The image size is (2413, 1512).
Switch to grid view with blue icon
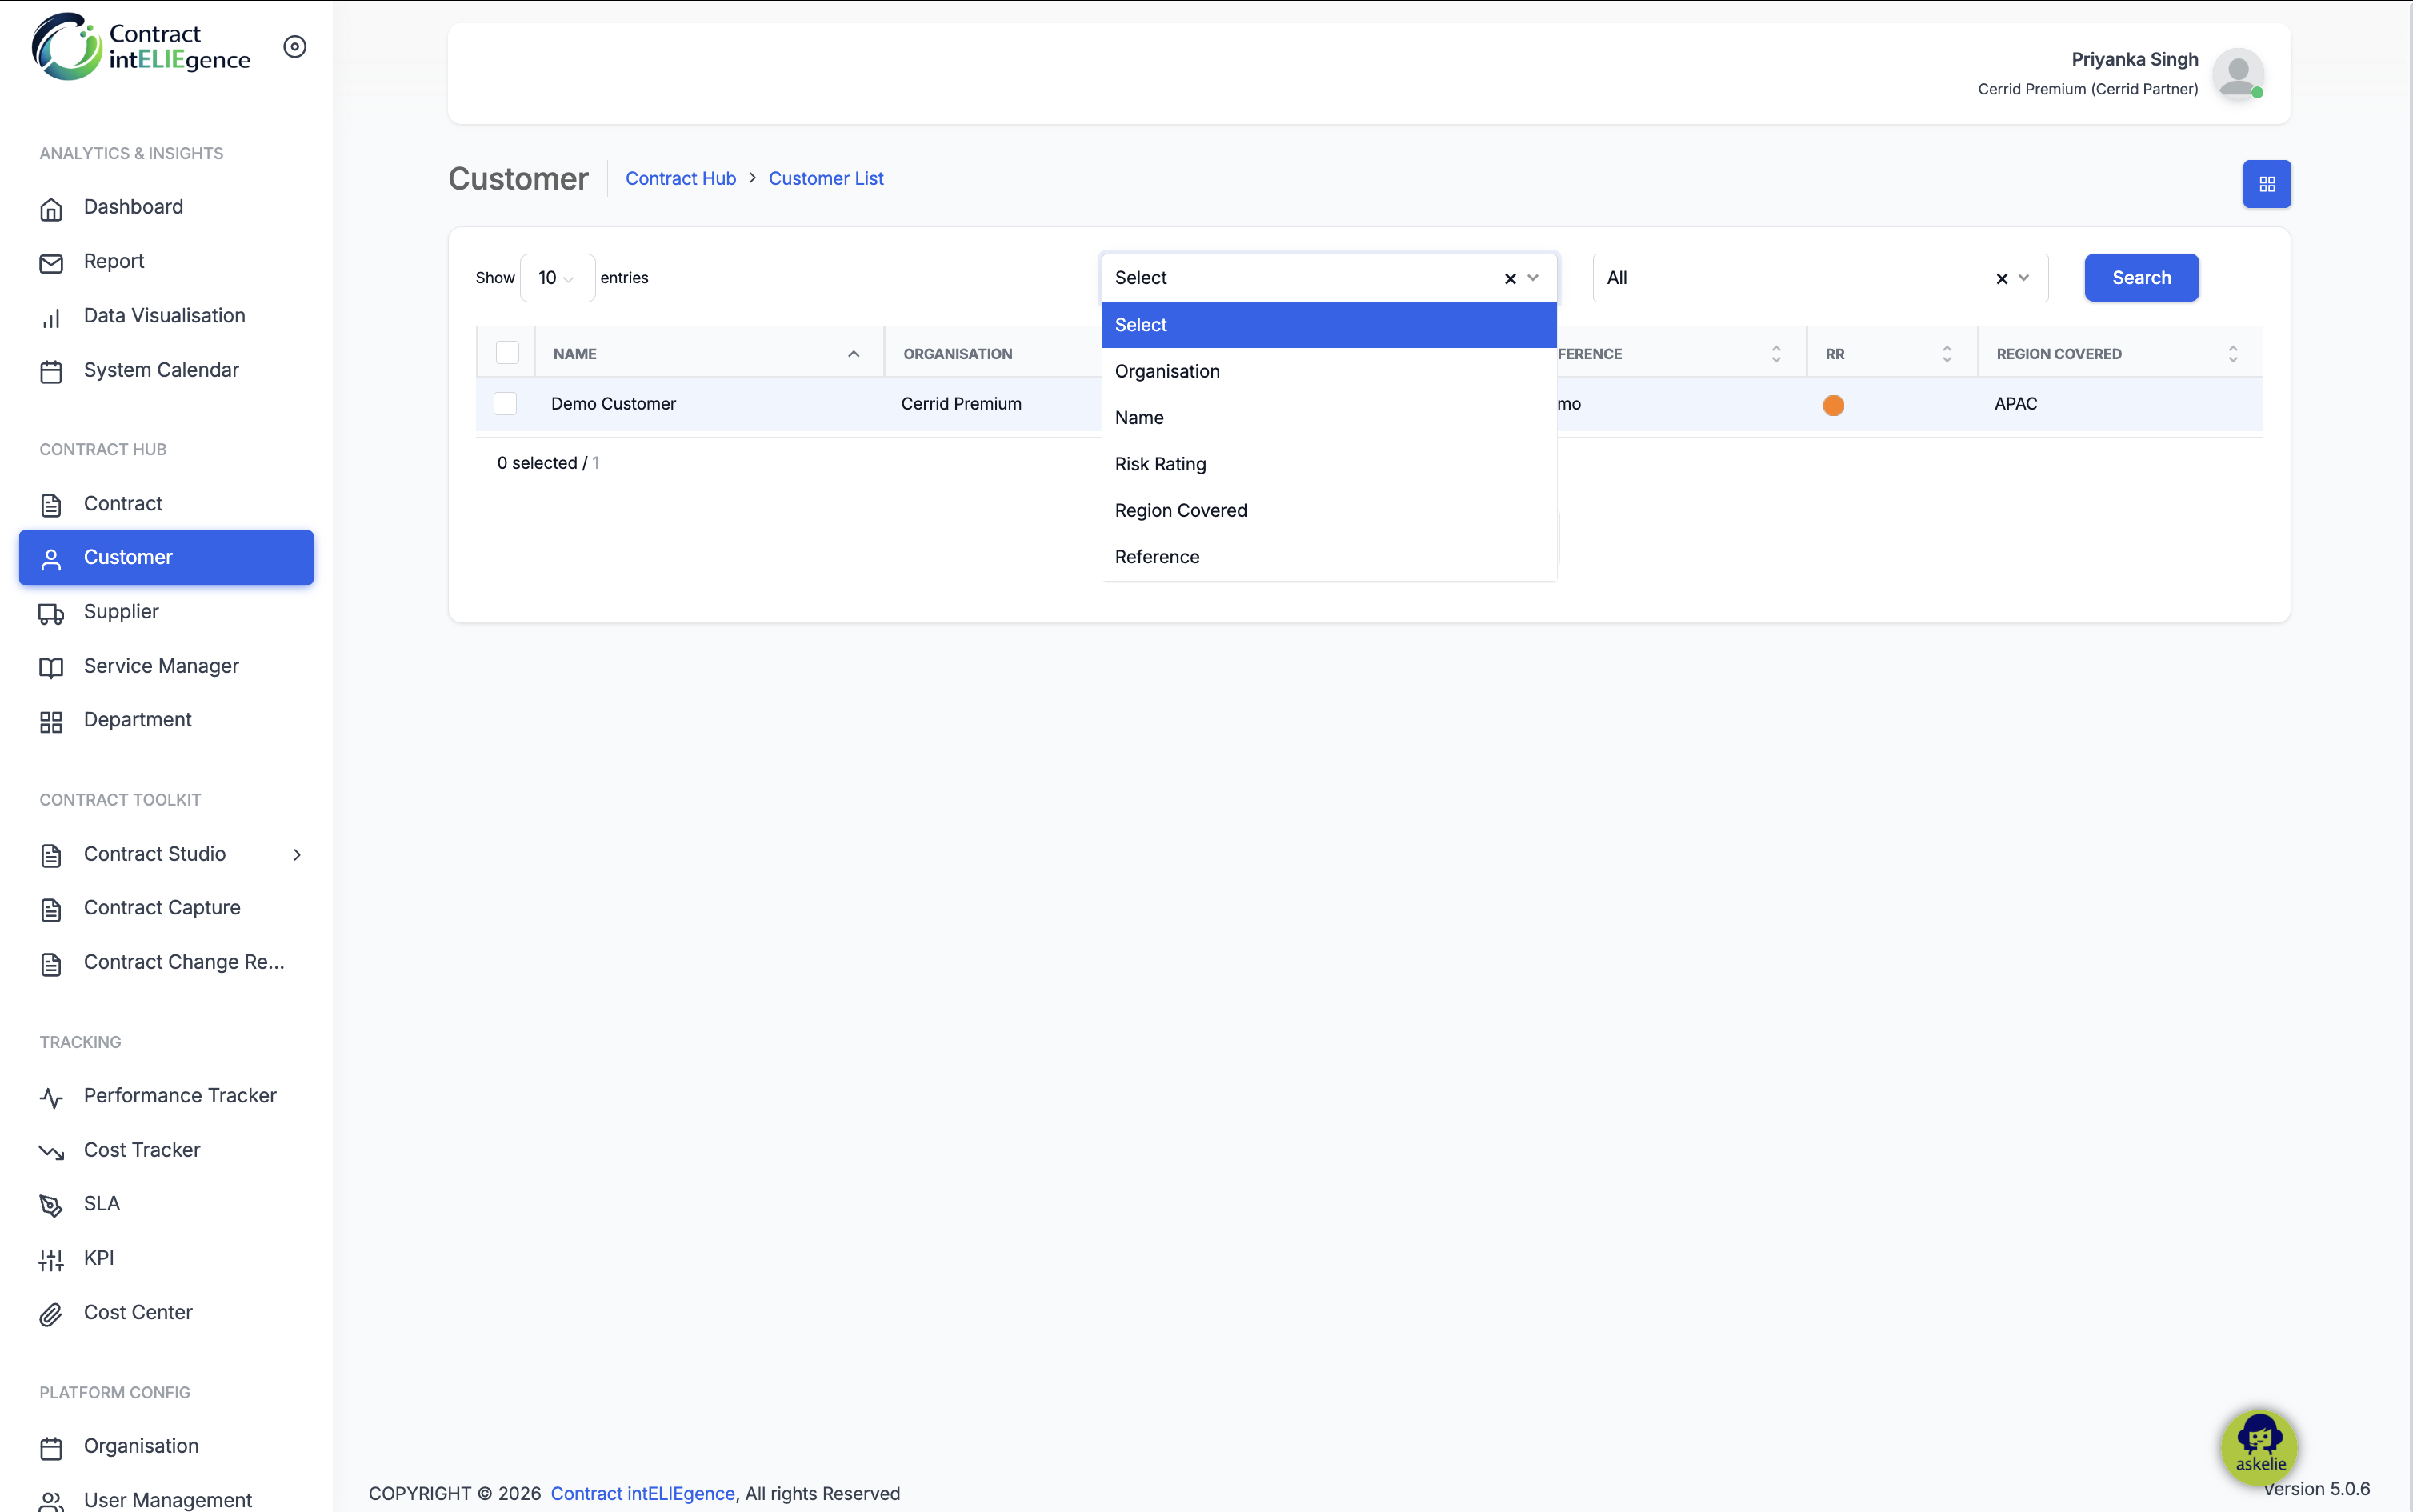click(x=2266, y=184)
